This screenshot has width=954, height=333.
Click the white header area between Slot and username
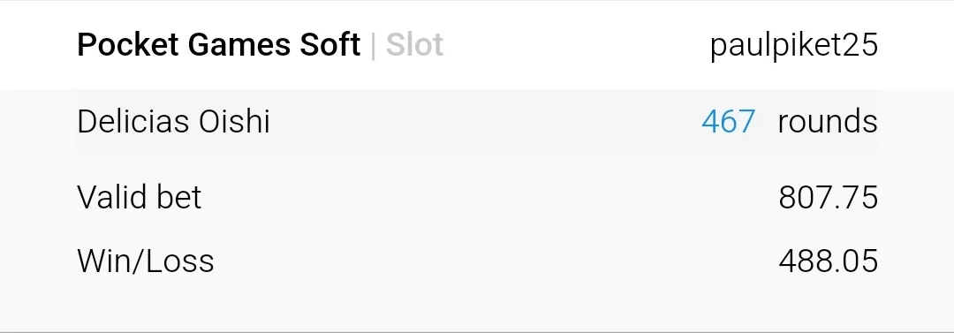[x=577, y=45]
